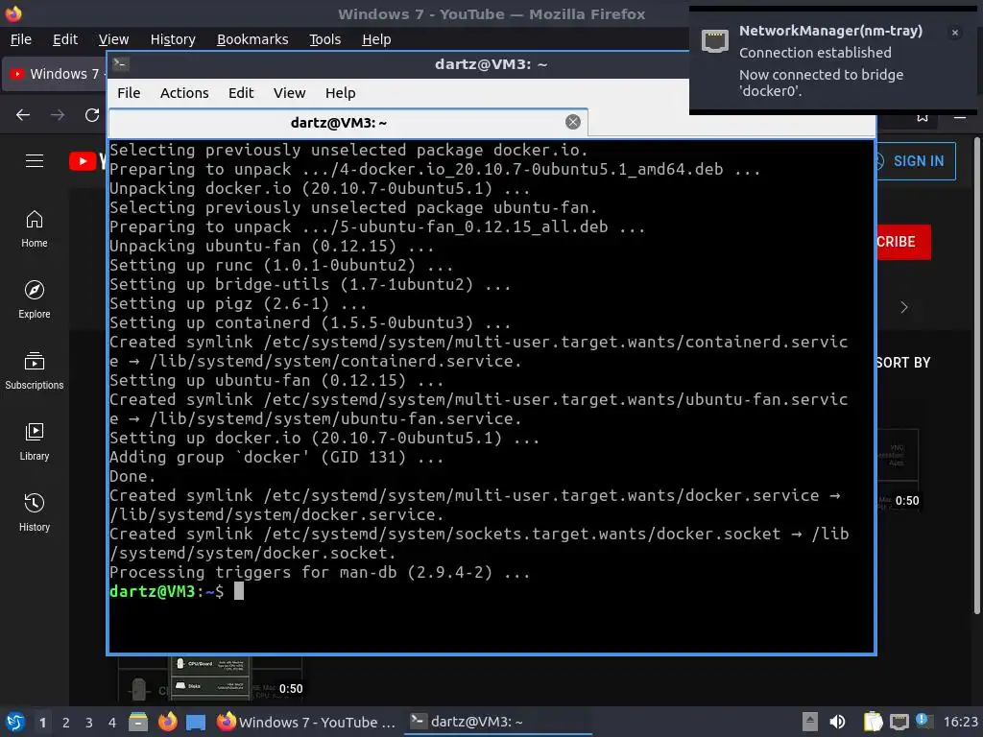This screenshot has width=983, height=737.
Task: Click the red Subscribe button
Action: [x=903, y=242]
